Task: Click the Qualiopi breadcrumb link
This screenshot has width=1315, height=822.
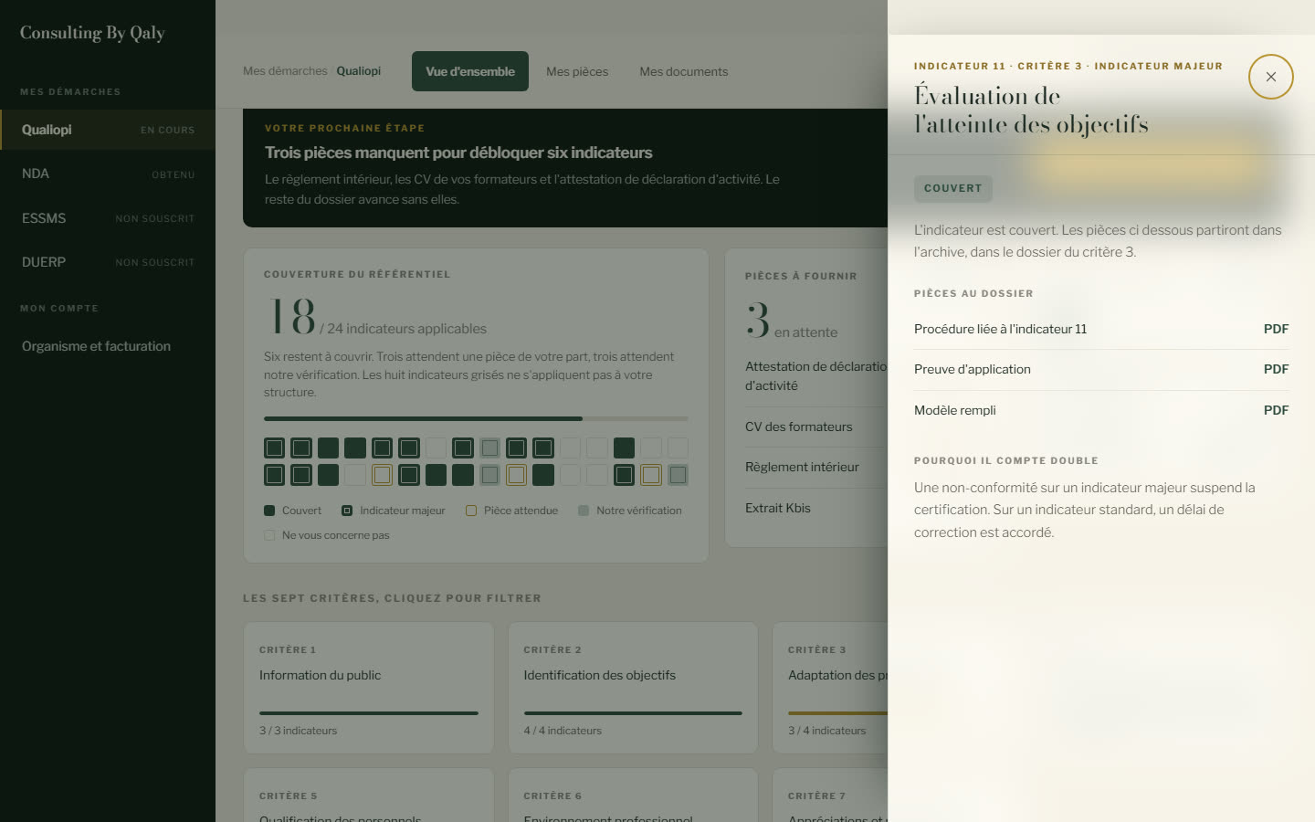Action: 358,71
